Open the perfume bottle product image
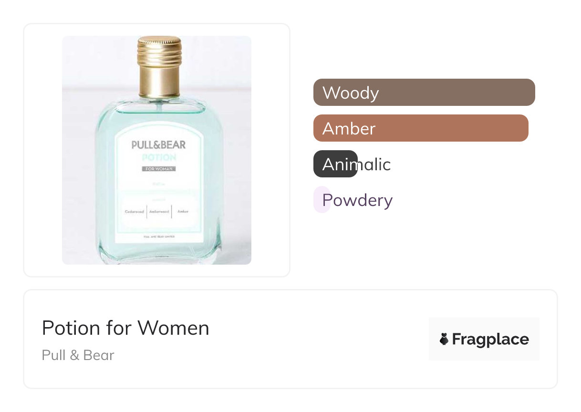 tap(156, 150)
